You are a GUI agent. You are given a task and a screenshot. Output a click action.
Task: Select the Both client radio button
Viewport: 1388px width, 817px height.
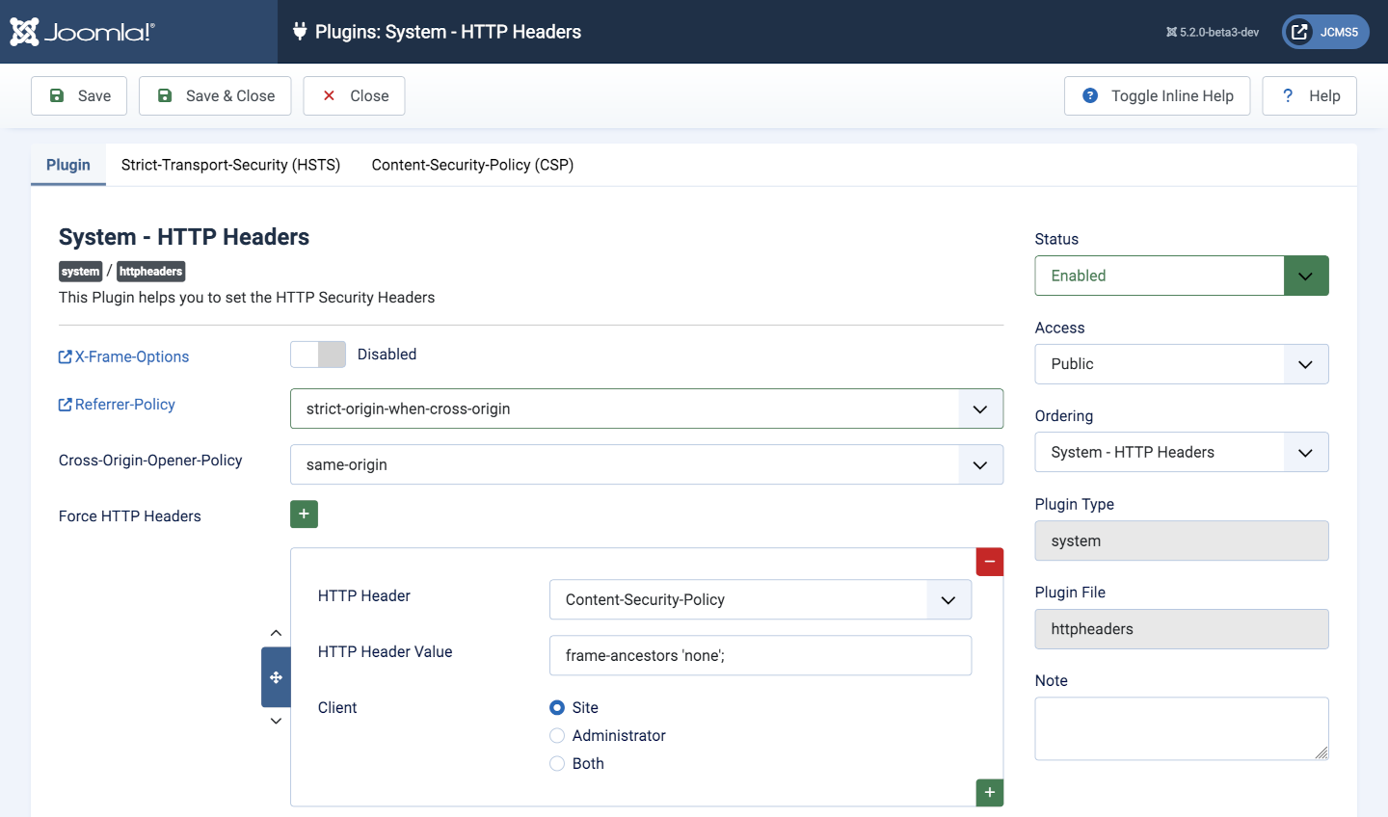[x=557, y=763]
